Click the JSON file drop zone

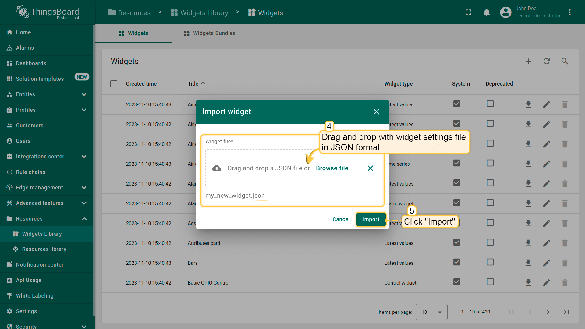[x=283, y=168]
